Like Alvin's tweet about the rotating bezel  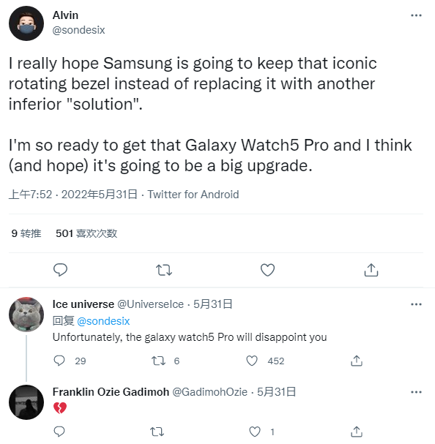pos(267,270)
